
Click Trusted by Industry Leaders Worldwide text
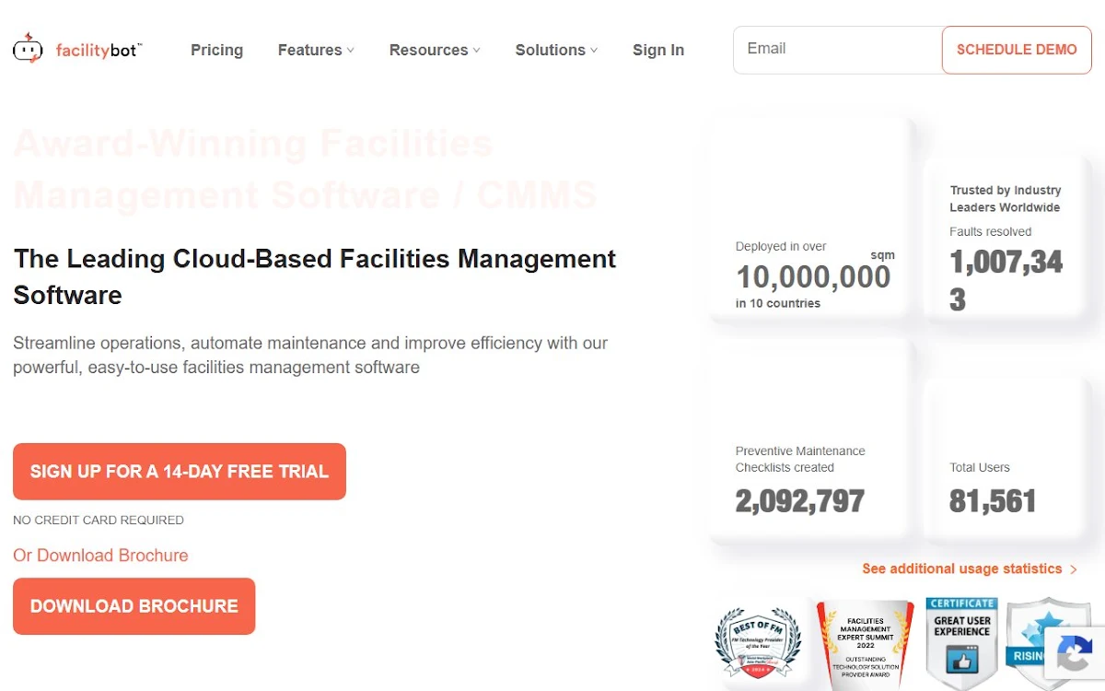pos(1006,199)
